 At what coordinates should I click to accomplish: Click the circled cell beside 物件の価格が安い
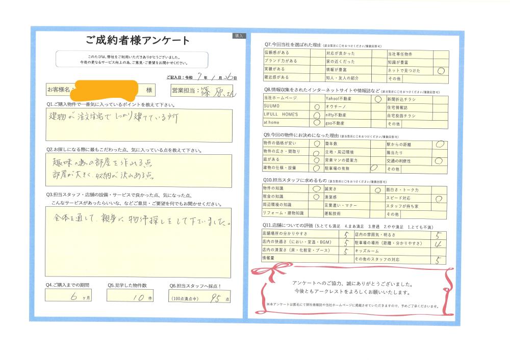(317, 143)
